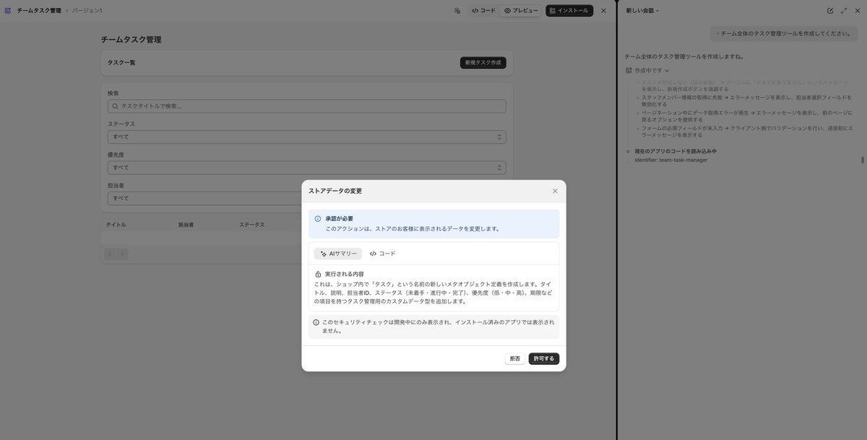
Task: Switch to the コード tab in the dialog
Action: click(x=382, y=254)
